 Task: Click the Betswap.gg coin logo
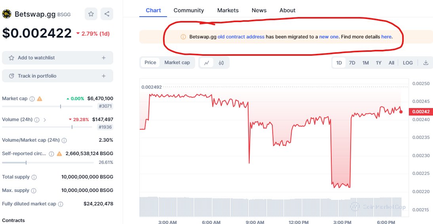pos(7,14)
